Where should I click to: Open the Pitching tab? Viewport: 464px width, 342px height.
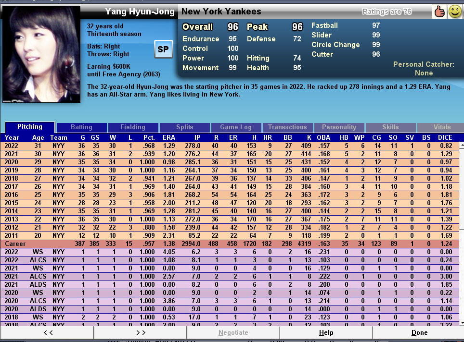pos(30,127)
